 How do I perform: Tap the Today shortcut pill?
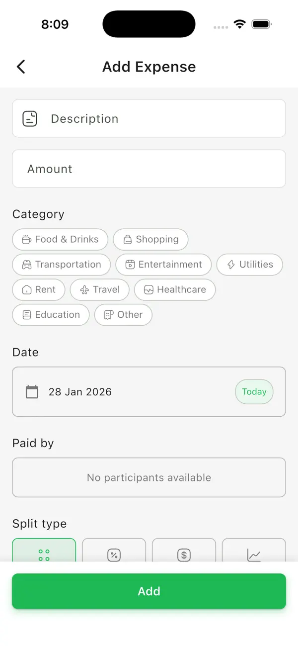254,392
